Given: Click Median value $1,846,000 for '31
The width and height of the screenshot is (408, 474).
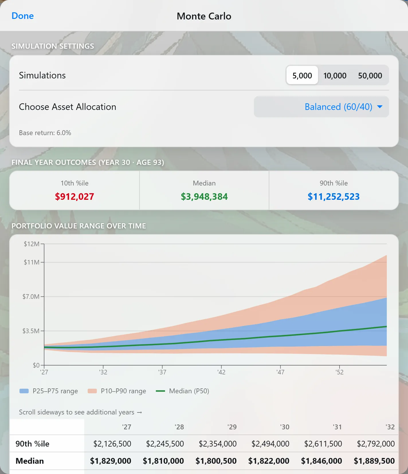Looking at the screenshot, I should [321, 461].
